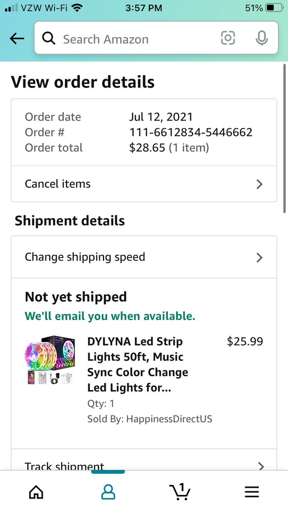Open the Track shipment row
This screenshot has width=288, height=513.
[65, 466]
